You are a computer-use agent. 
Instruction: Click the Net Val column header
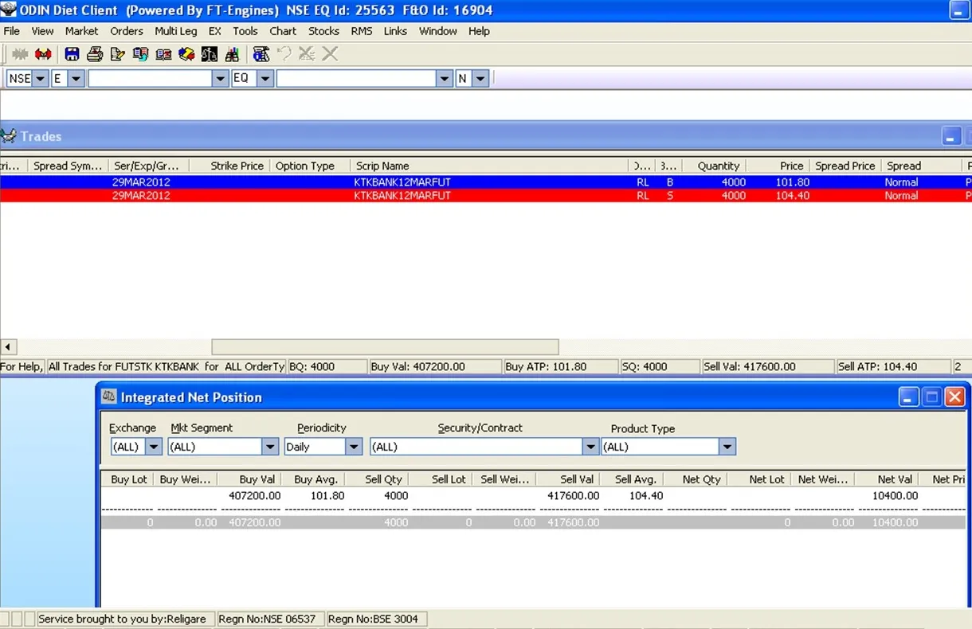(886, 479)
